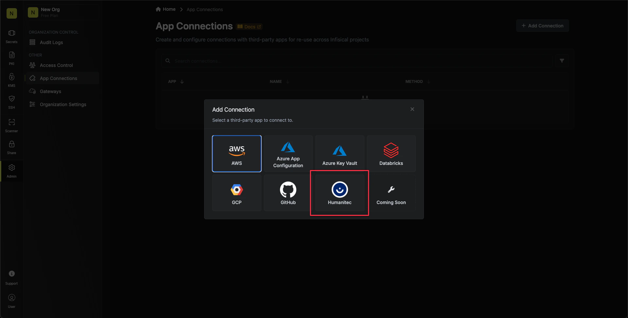The image size is (628, 318).
Task: Open KMS in the left rail
Action: click(x=11, y=80)
